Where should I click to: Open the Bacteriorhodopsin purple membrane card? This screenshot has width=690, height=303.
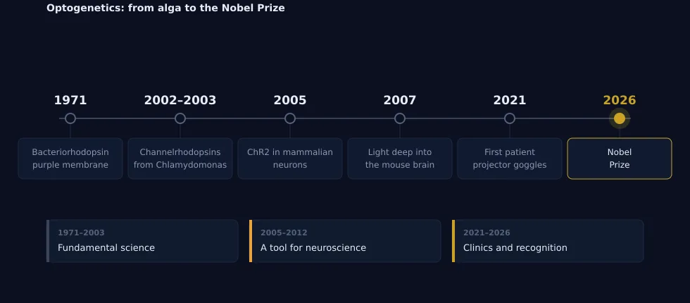coord(70,159)
